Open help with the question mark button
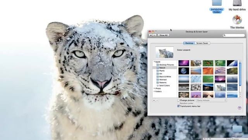This screenshot has width=248, height=140. (x=239, y=108)
